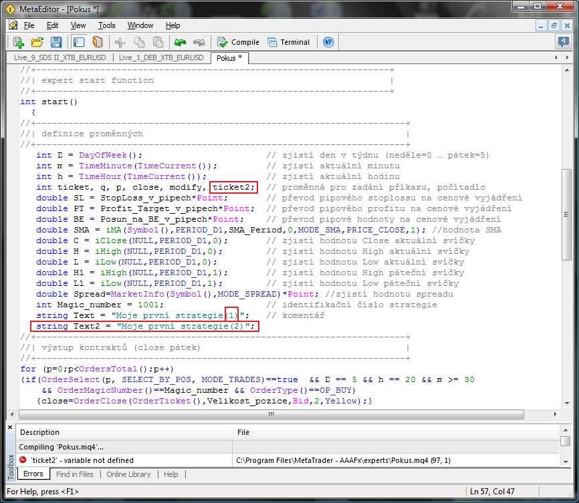579x503 pixels.
Task: Close the Toolbox panel with the X
Action: 10,427
